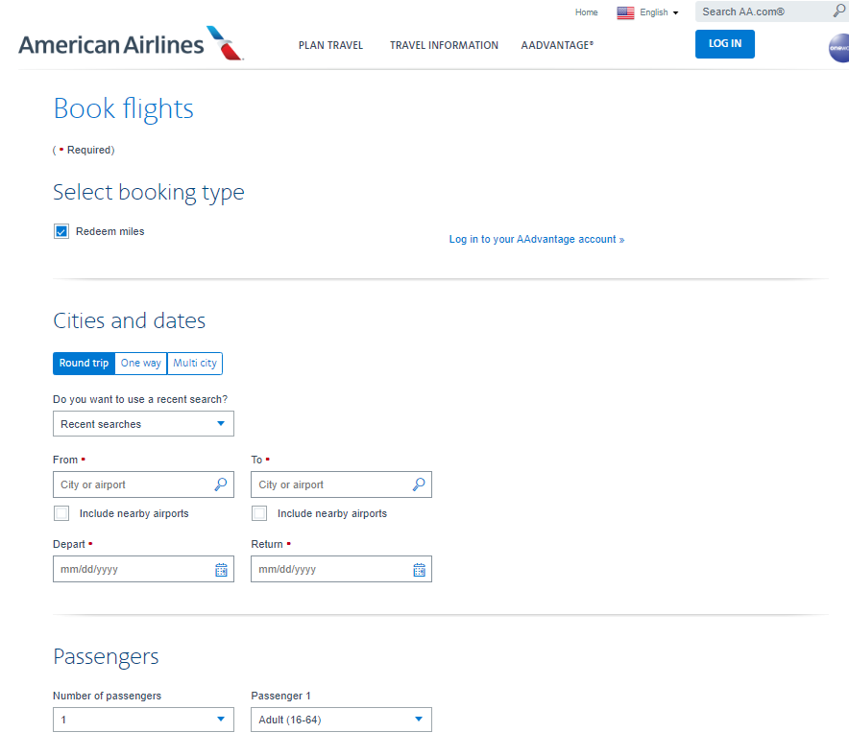Click the magnifier icon in the From field

click(x=222, y=484)
